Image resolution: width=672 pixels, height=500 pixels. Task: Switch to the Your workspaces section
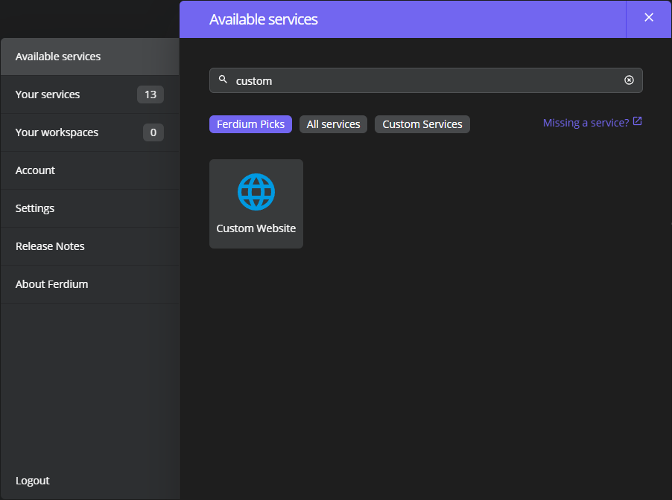(57, 132)
